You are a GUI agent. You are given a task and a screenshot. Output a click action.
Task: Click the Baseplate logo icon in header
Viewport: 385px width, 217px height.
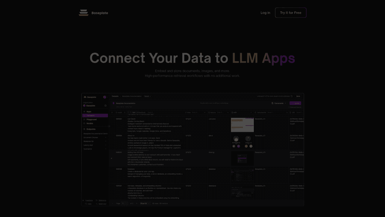(83, 13)
